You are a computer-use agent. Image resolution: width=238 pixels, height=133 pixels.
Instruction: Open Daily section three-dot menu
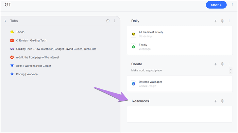[x=229, y=21]
